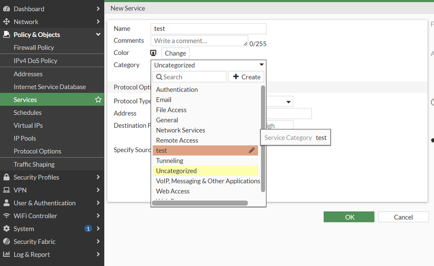The height and width of the screenshot is (266, 434).
Task: Click the color icon next to Change
Action: pyautogui.click(x=154, y=53)
